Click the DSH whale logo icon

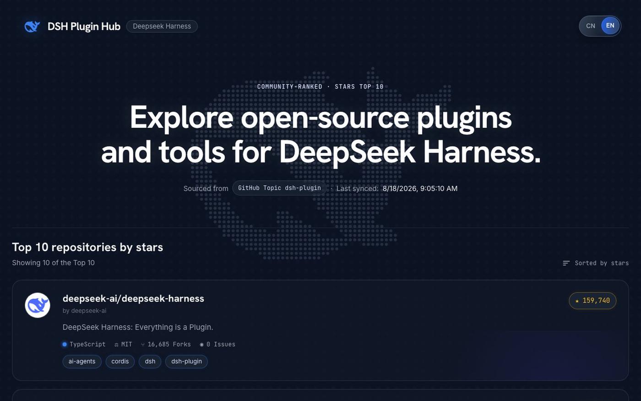[32, 27]
